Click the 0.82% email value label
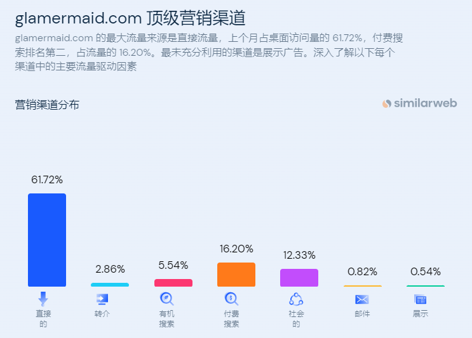This screenshot has height=338, width=472. [363, 272]
